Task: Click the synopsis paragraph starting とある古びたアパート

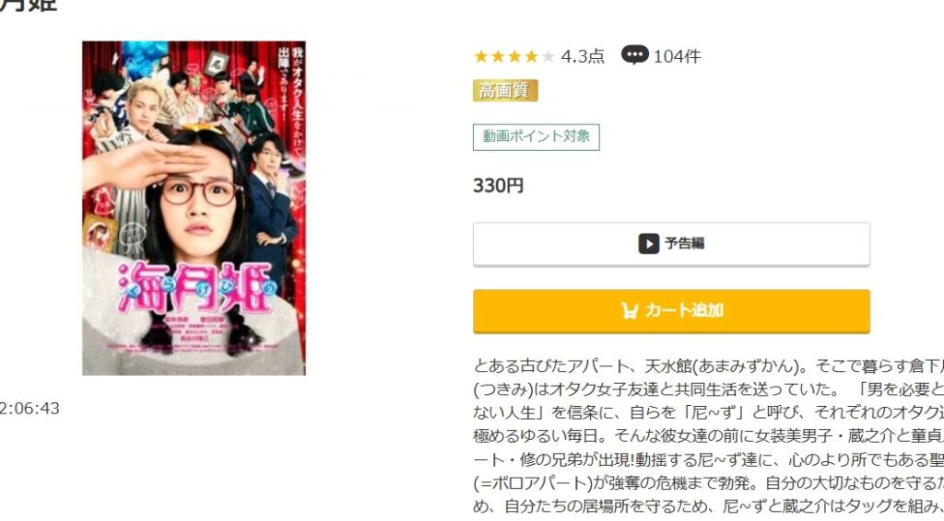Action: 709,435
